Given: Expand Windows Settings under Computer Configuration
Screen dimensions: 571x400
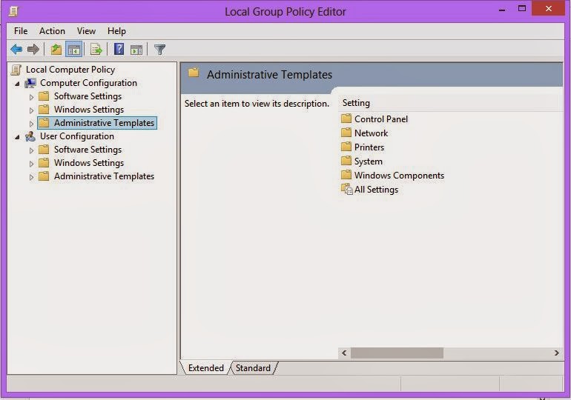Looking at the screenshot, I should 31,110.
